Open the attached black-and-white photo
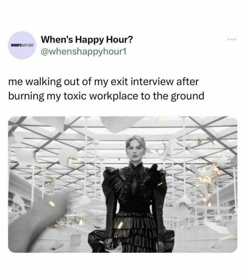Viewport: 246px width, 279px height. [x=123, y=185]
